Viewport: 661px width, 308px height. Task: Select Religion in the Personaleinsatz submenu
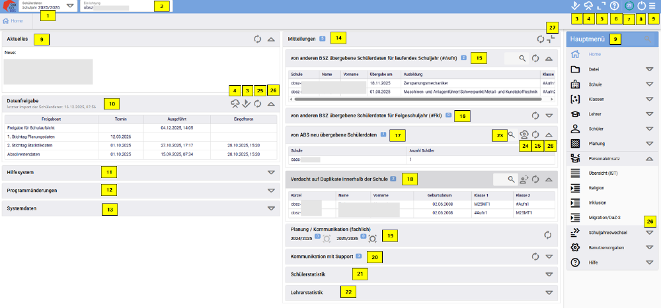point(597,187)
